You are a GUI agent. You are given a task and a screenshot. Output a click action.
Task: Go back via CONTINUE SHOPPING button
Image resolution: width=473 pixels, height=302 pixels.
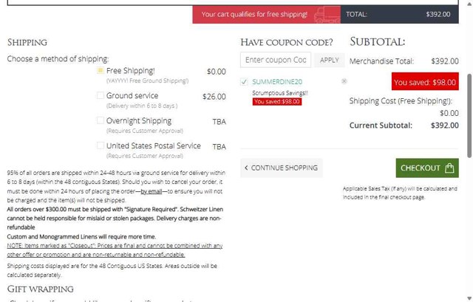click(x=282, y=168)
